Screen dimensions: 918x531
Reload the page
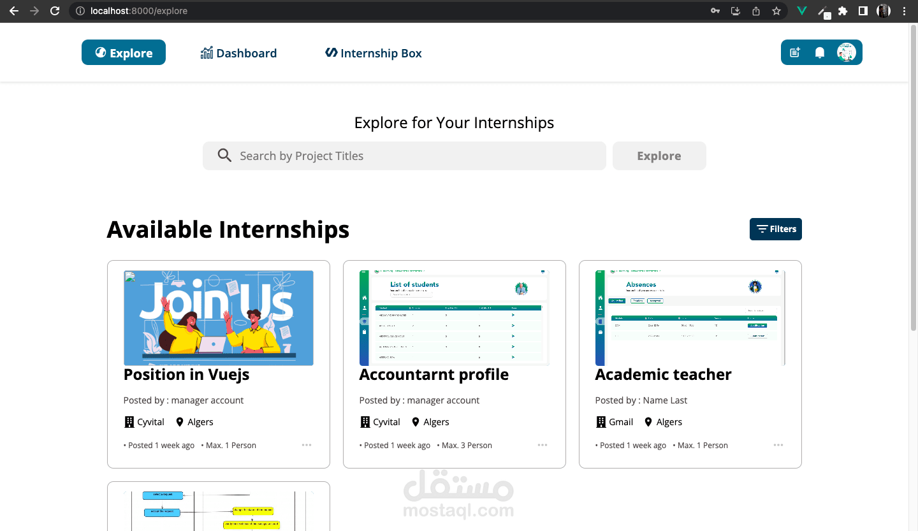pos(55,11)
